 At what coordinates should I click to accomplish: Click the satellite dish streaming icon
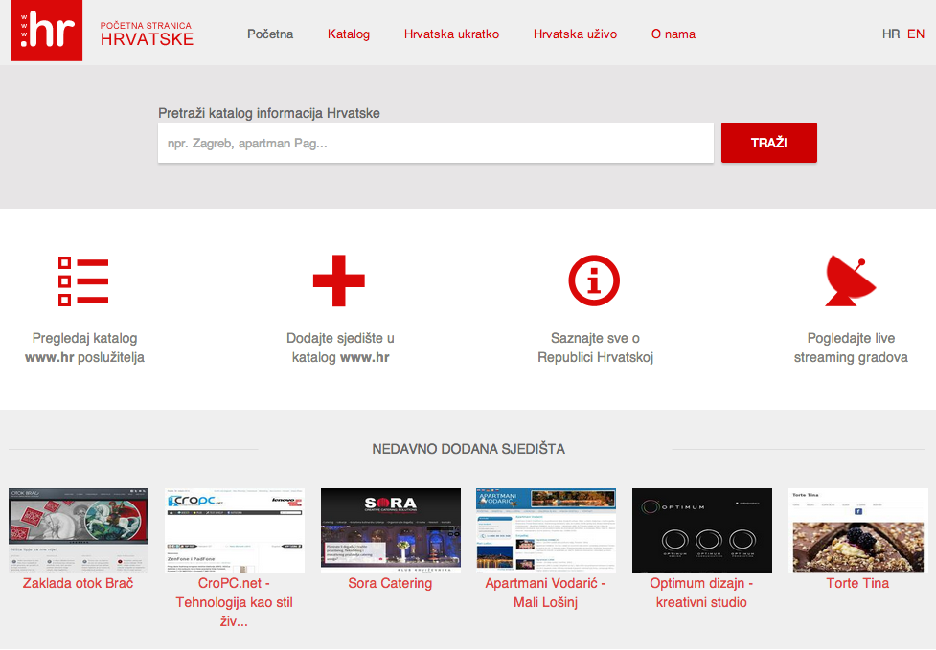pos(851,280)
